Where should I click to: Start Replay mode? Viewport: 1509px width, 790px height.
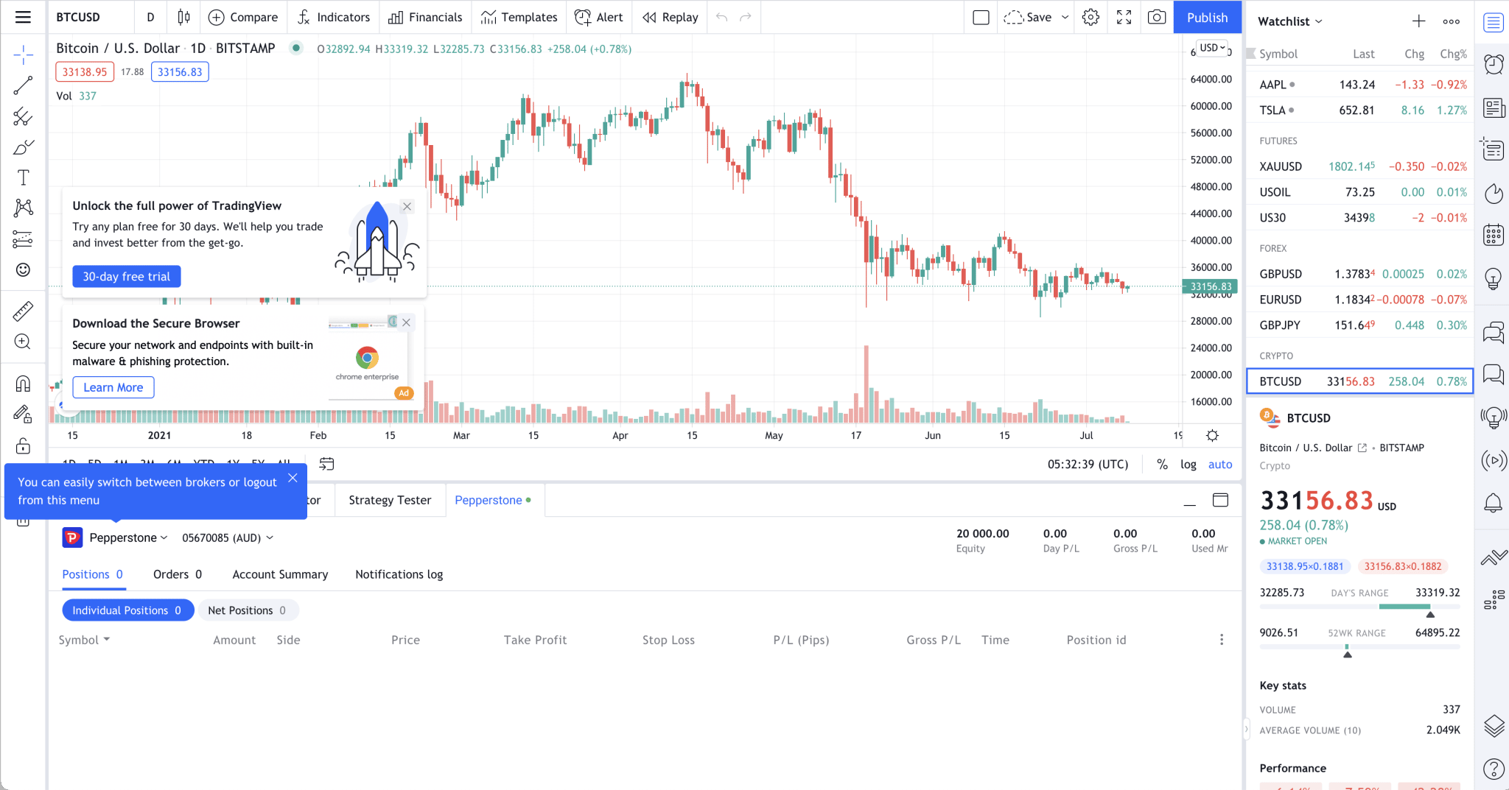[670, 17]
